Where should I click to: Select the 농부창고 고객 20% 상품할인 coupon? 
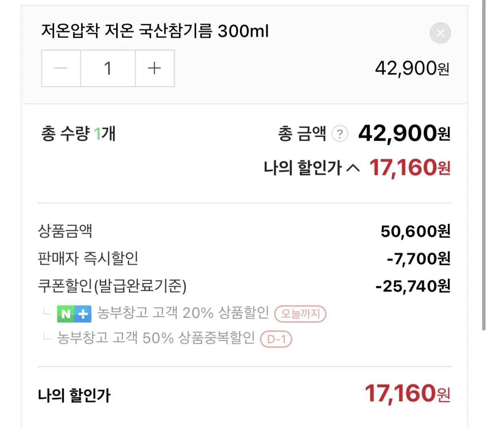tap(183, 313)
